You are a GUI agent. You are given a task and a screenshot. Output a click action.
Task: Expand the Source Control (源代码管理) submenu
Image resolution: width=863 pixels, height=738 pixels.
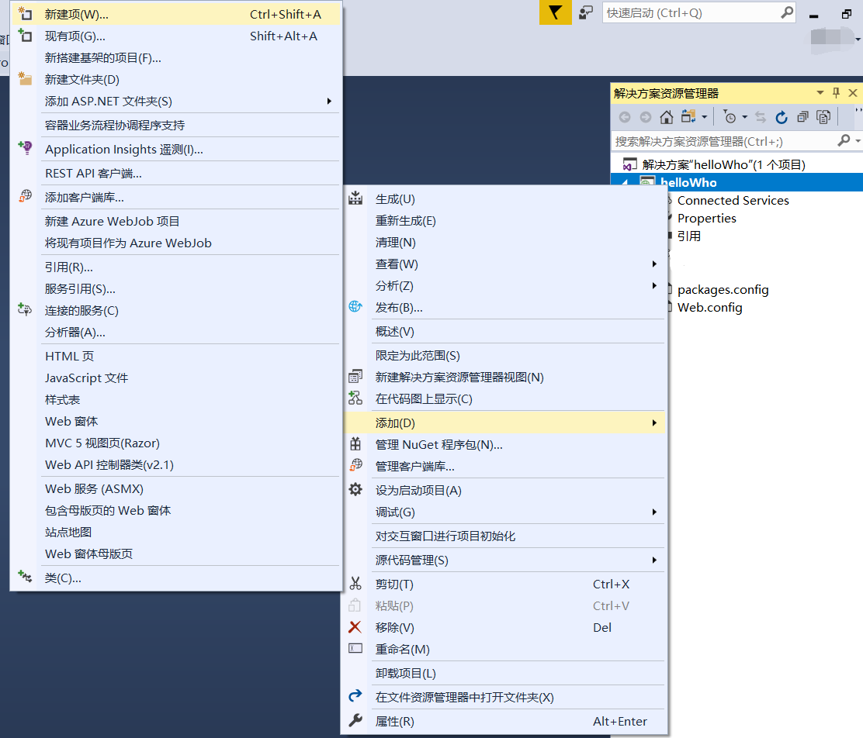[x=654, y=560]
